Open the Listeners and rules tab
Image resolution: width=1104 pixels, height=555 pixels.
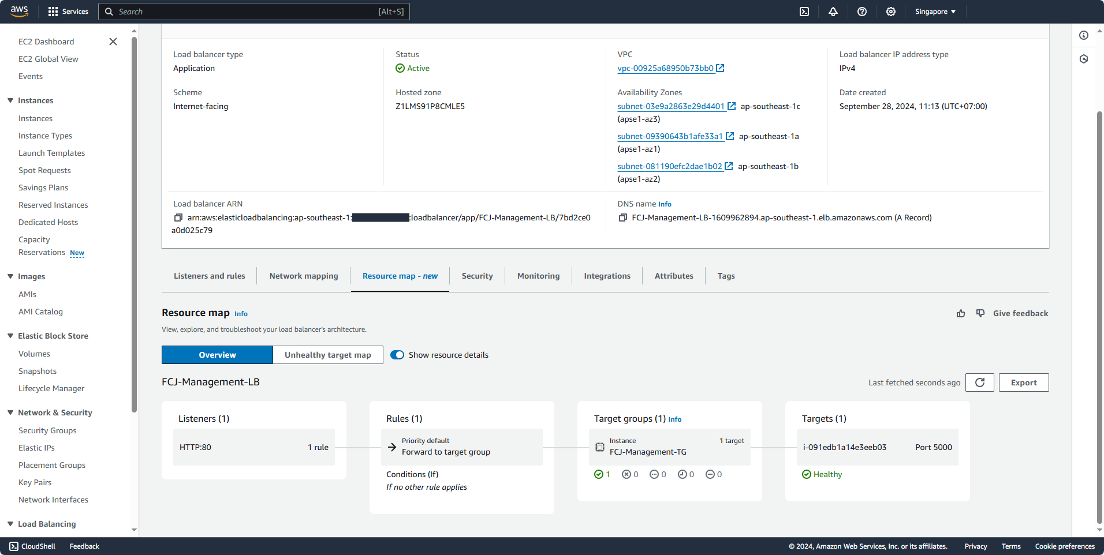point(210,276)
